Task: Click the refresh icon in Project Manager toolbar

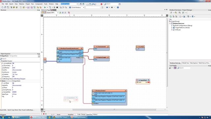Action: (170, 17)
